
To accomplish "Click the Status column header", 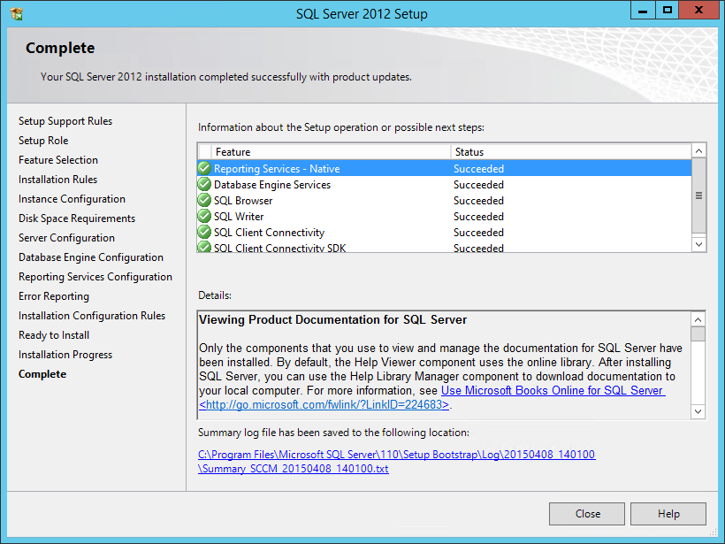I will pyautogui.click(x=571, y=152).
